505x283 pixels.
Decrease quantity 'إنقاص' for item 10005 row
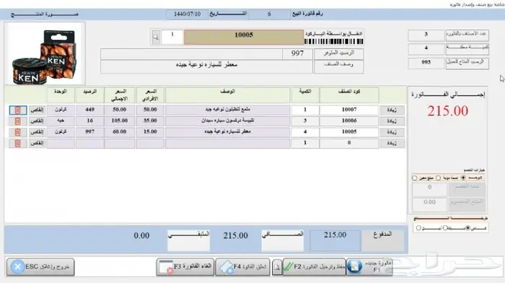click(x=37, y=132)
